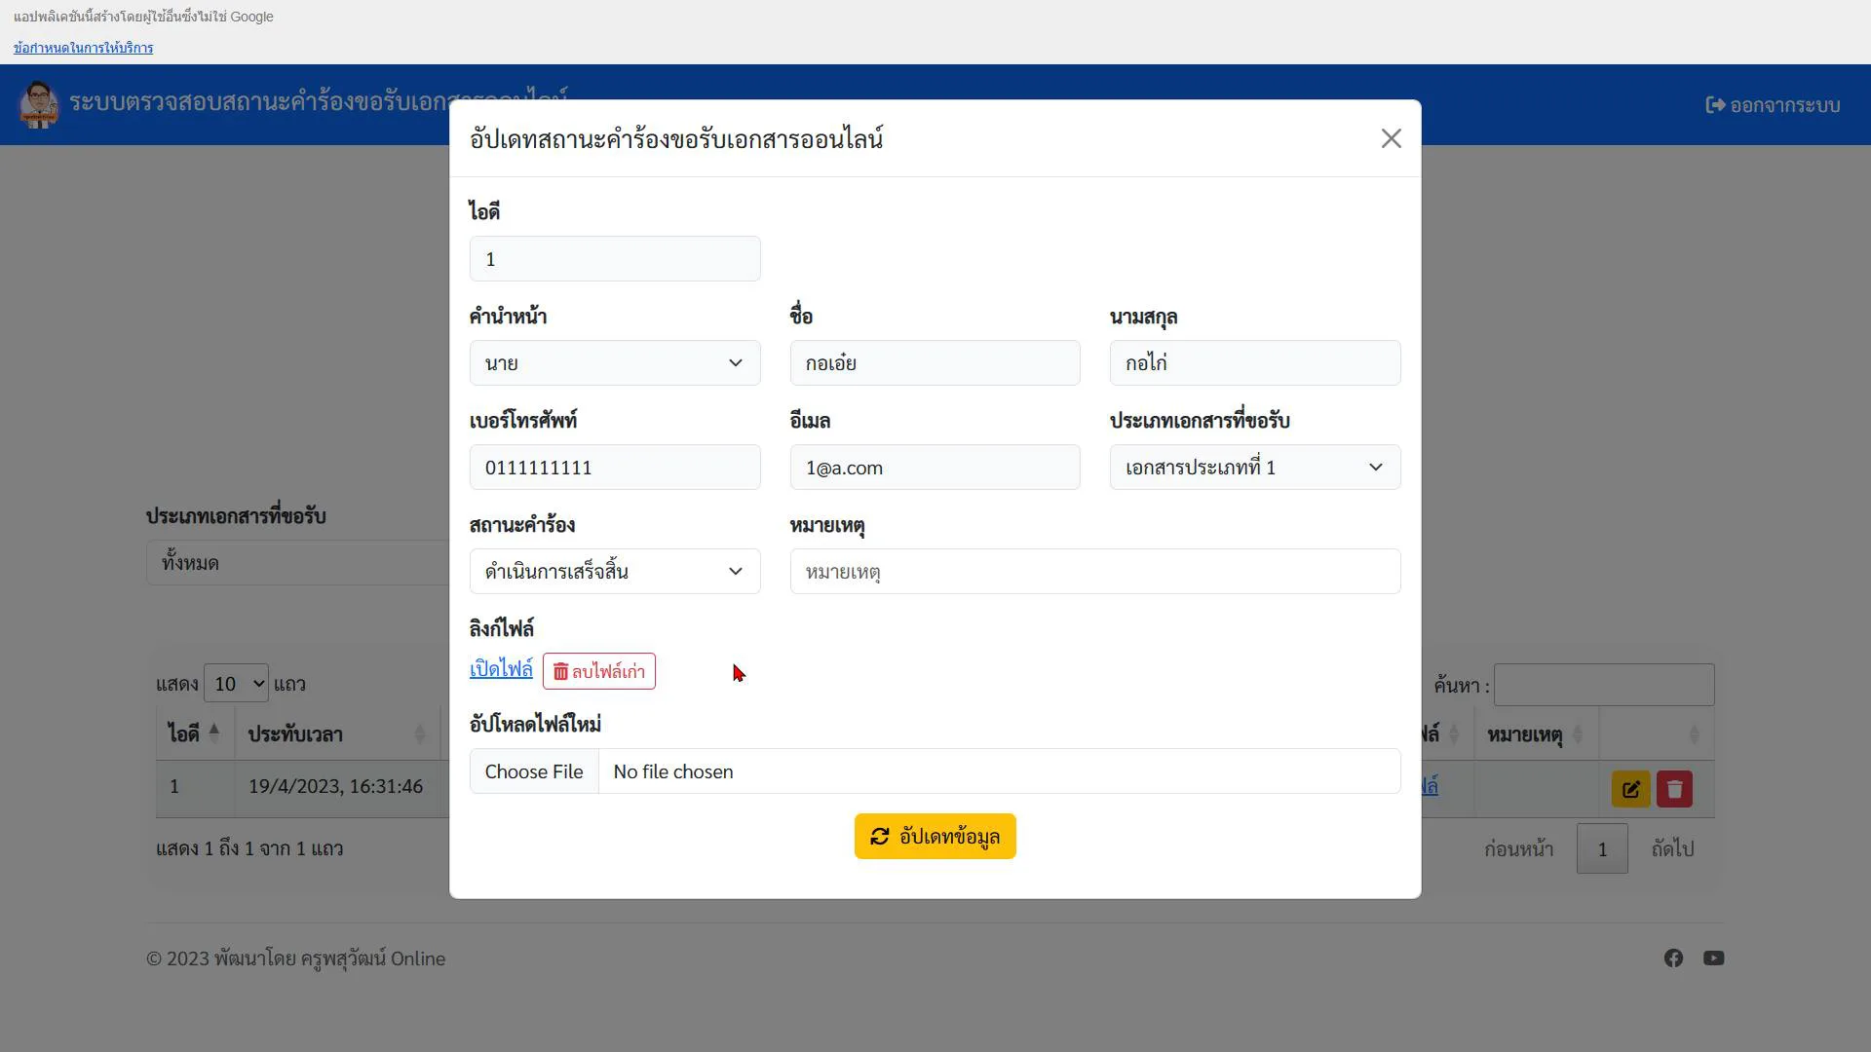The height and width of the screenshot is (1052, 1871).
Task: Open the ทั้งหมด document type filter dropdown
Action: pyautogui.click(x=297, y=563)
